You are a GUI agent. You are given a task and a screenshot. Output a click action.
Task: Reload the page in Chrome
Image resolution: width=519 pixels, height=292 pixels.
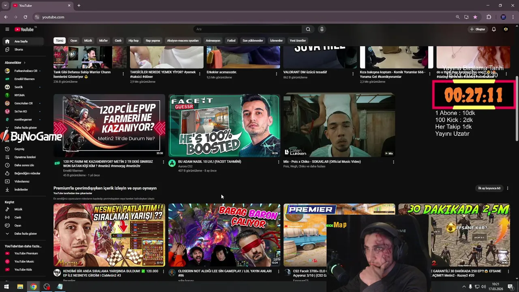tap(25, 17)
